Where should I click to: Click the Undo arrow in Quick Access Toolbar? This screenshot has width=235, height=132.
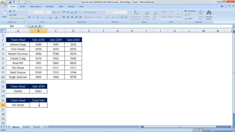[14, 2]
